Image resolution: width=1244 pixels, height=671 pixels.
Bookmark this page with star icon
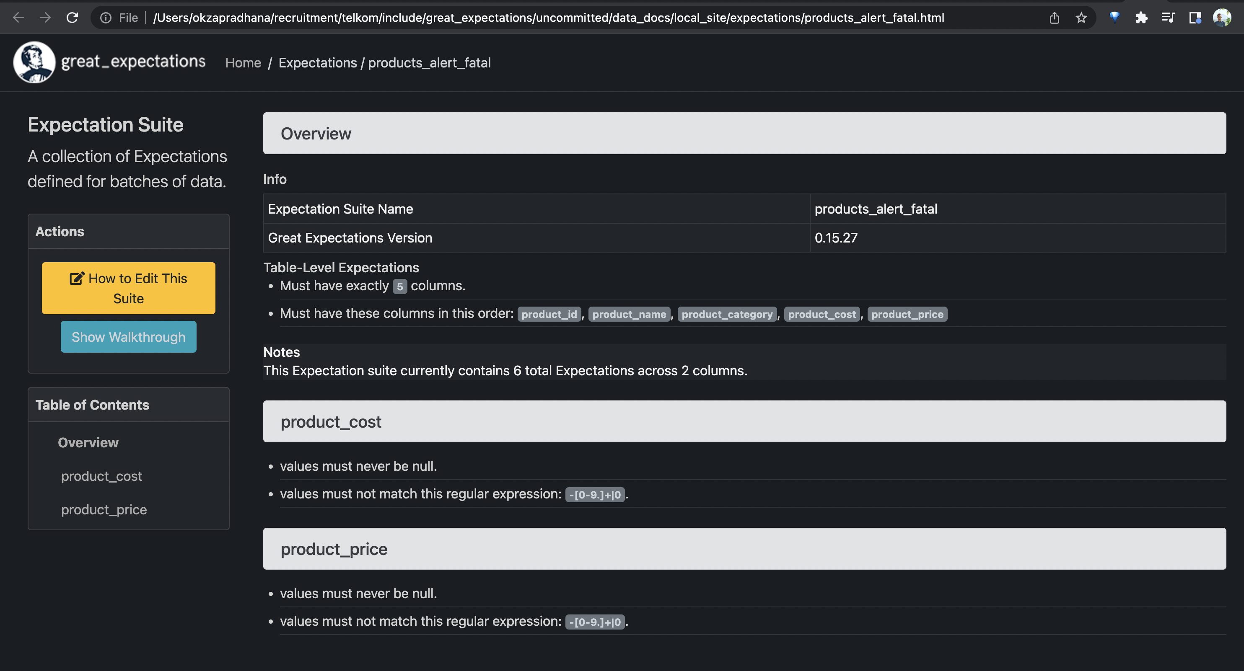coord(1081,18)
